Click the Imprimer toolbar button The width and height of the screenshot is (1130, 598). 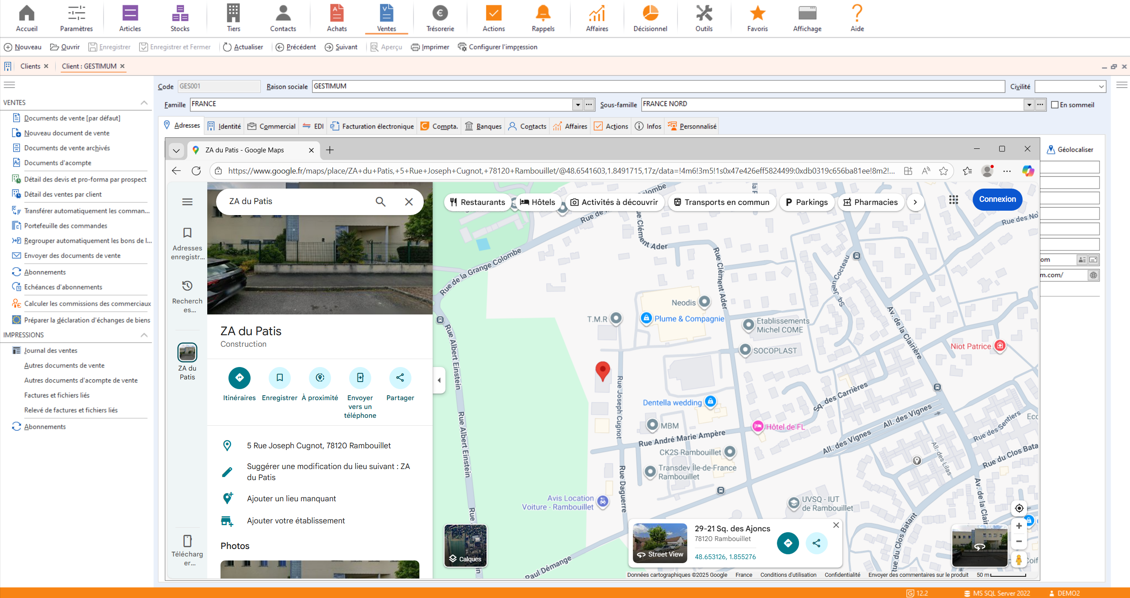430,47
